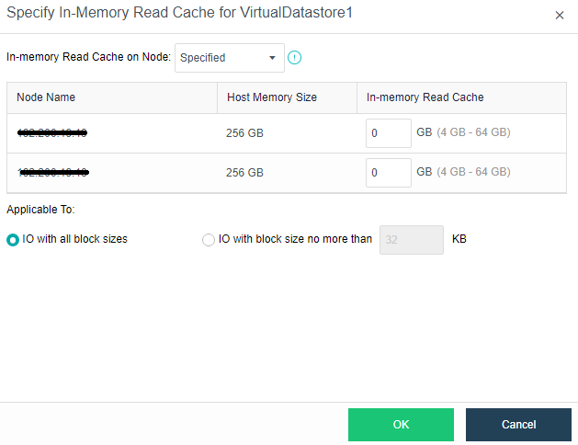Click the In-memory Read Cache column header

click(x=425, y=97)
